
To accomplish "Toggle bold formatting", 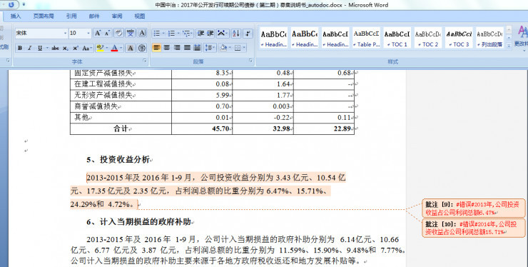I will pyautogui.click(x=20, y=49).
